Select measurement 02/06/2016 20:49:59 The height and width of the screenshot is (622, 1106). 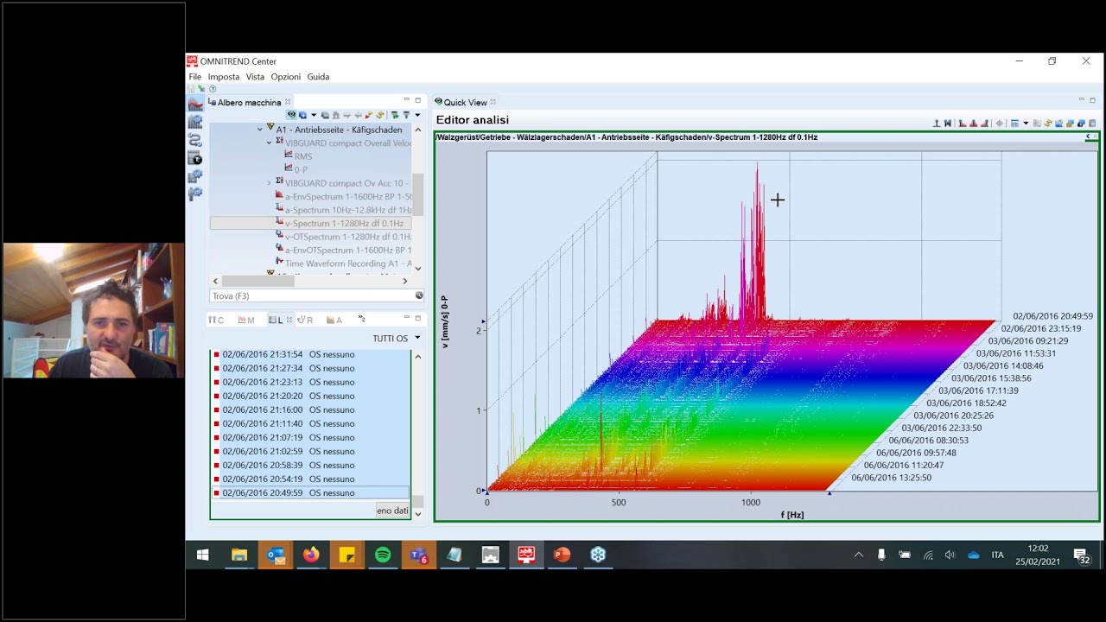pyautogui.click(x=309, y=492)
